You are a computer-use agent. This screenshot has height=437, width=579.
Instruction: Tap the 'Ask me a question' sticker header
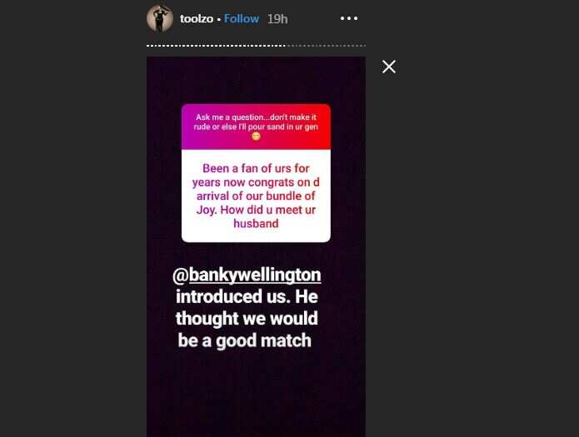pyautogui.click(x=256, y=127)
